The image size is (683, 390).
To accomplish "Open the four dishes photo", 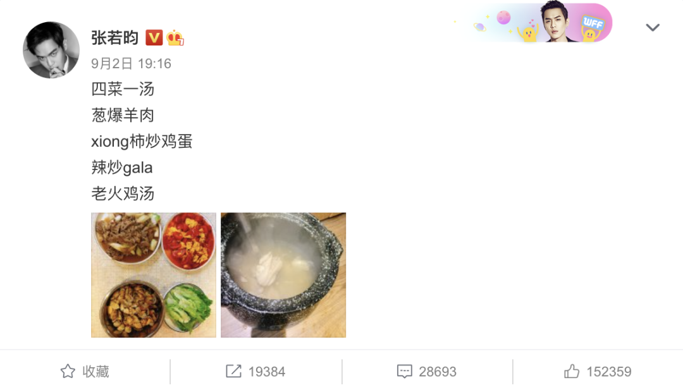I will coord(153,275).
